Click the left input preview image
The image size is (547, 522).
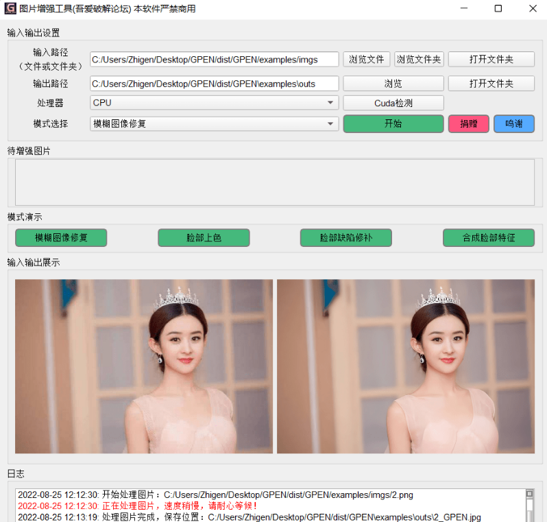[x=144, y=366]
